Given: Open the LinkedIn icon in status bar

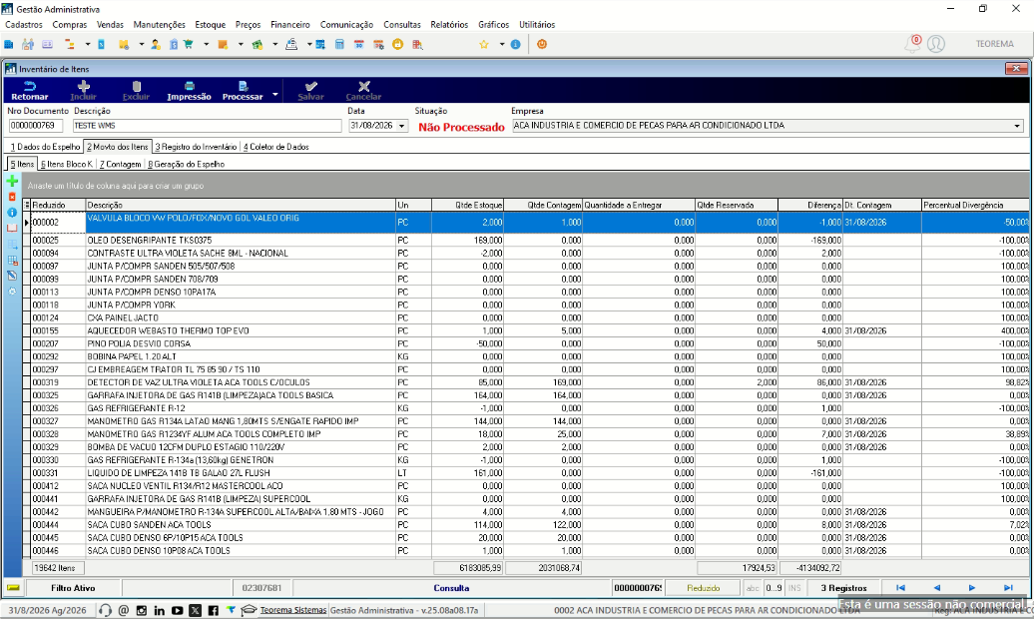Looking at the screenshot, I should [x=159, y=610].
